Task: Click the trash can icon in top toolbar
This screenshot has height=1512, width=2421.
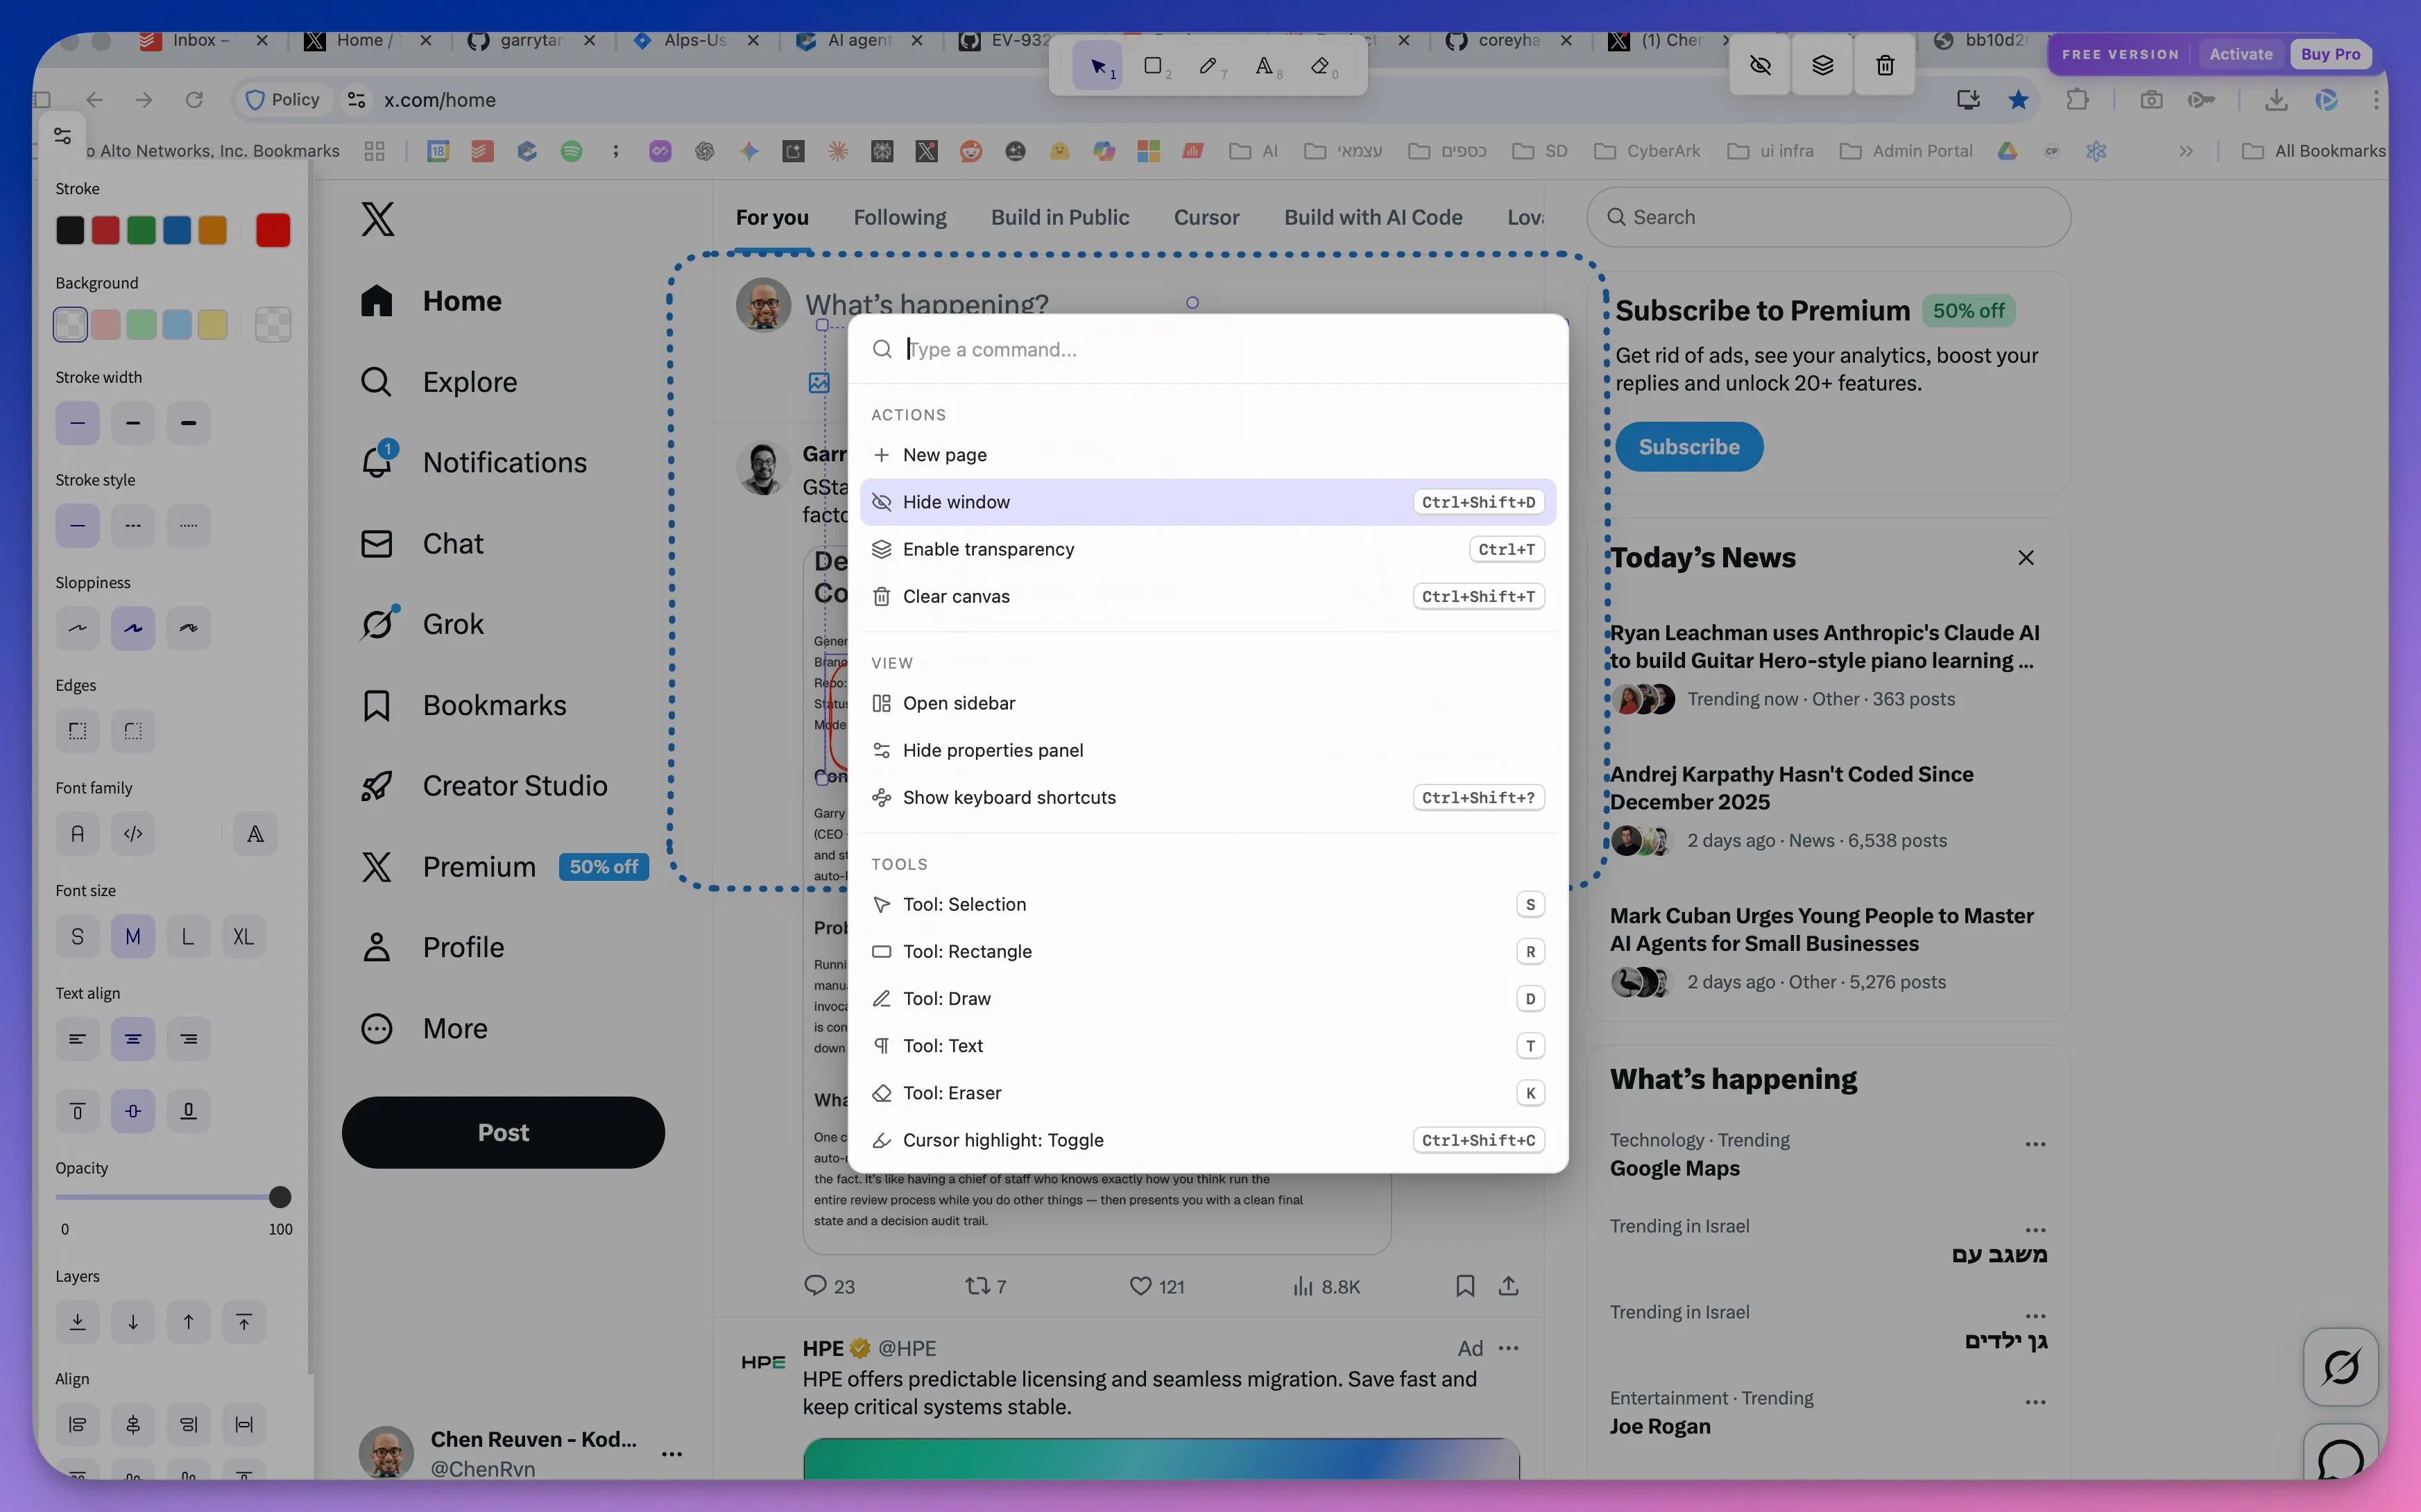Action: (1885, 66)
